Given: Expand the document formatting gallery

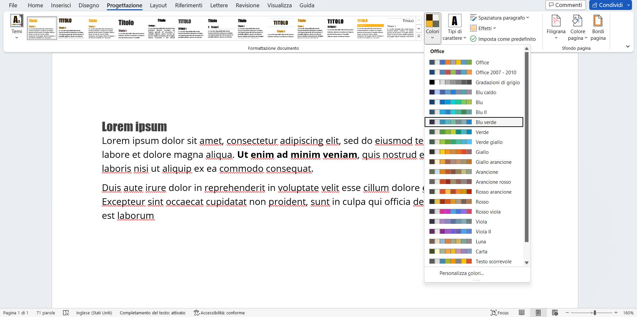Looking at the screenshot, I should (x=419, y=36).
